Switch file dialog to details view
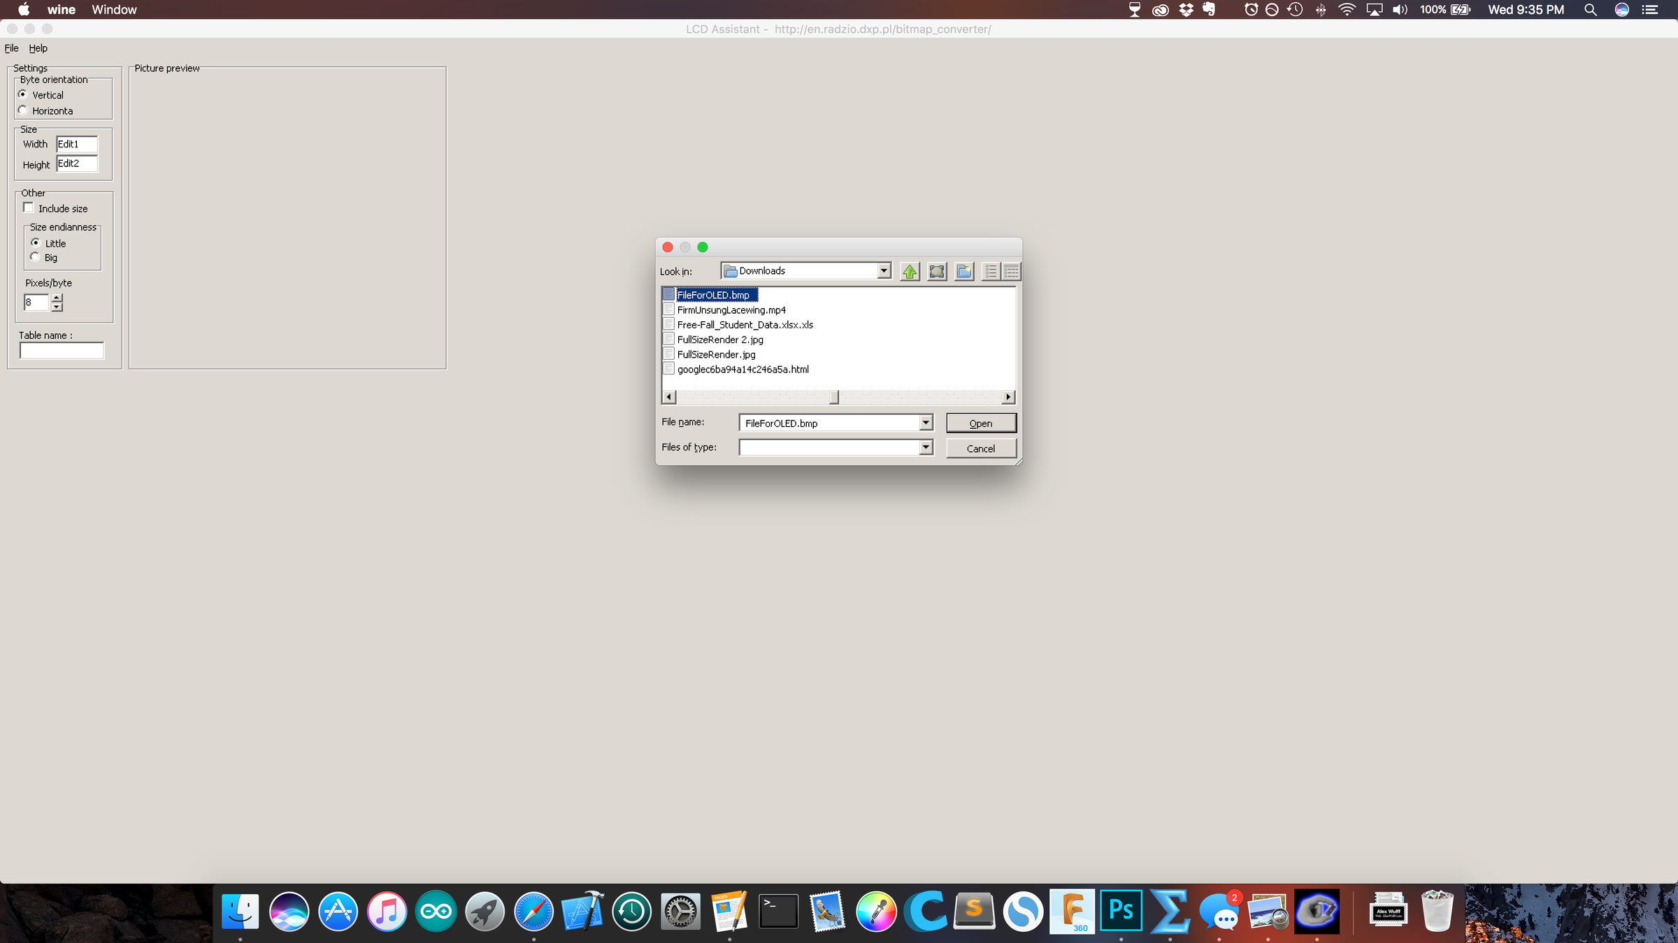This screenshot has width=1678, height=943. click(1011, 271)
